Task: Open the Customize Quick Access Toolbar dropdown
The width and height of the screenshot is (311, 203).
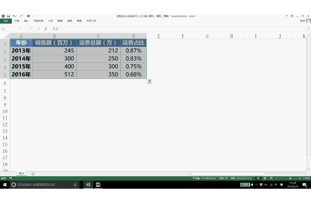Action: point(33,16)
